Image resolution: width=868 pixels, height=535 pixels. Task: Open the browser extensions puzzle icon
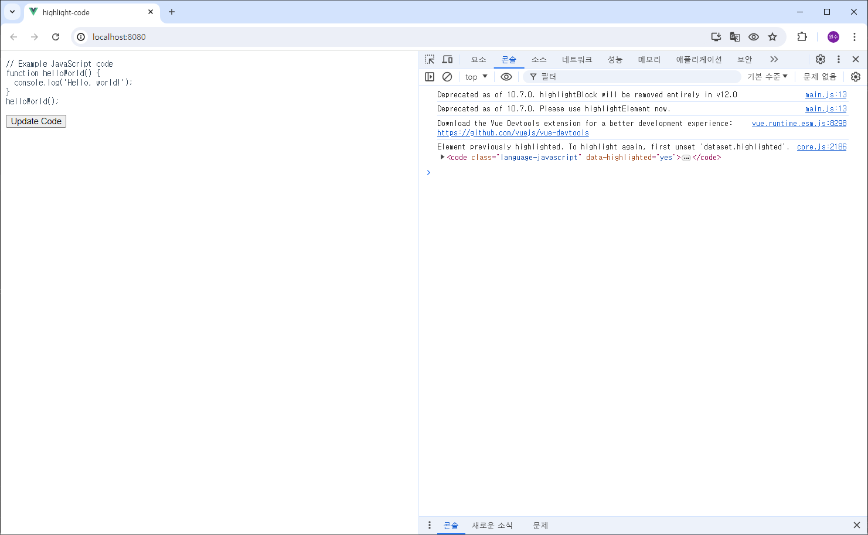802,36
